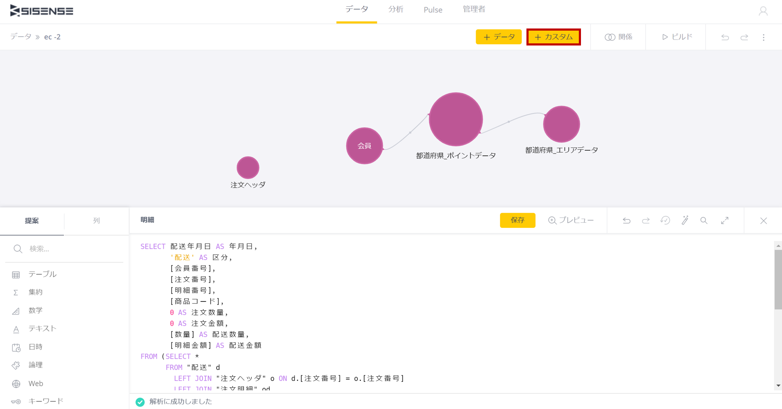782x409 pixels.
Task: Close the 明細 query editor panel
Action: click(x=763, y=221)
